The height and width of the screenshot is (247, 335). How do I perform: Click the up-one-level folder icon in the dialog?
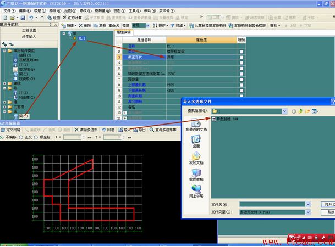coord(300,111)
